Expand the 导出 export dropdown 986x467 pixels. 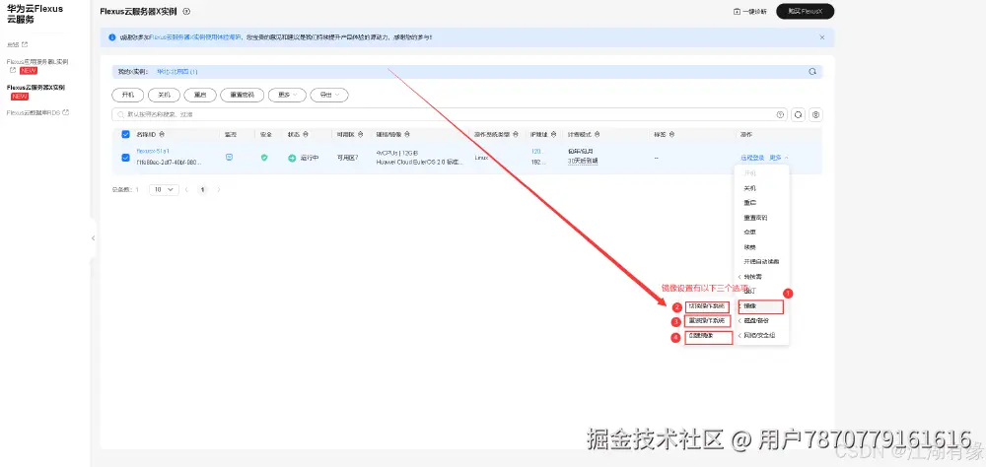329,95
